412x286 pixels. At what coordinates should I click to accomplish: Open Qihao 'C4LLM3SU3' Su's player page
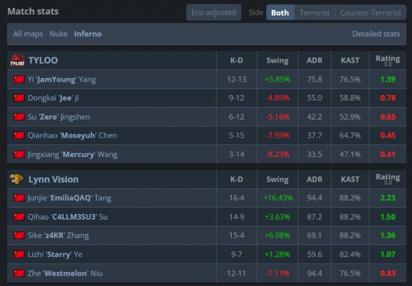tap(68, 217)
